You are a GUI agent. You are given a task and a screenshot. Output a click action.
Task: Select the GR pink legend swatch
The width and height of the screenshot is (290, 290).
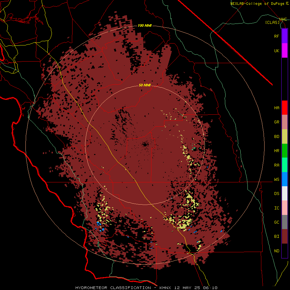pyautogui.click(x=285, y=122)
